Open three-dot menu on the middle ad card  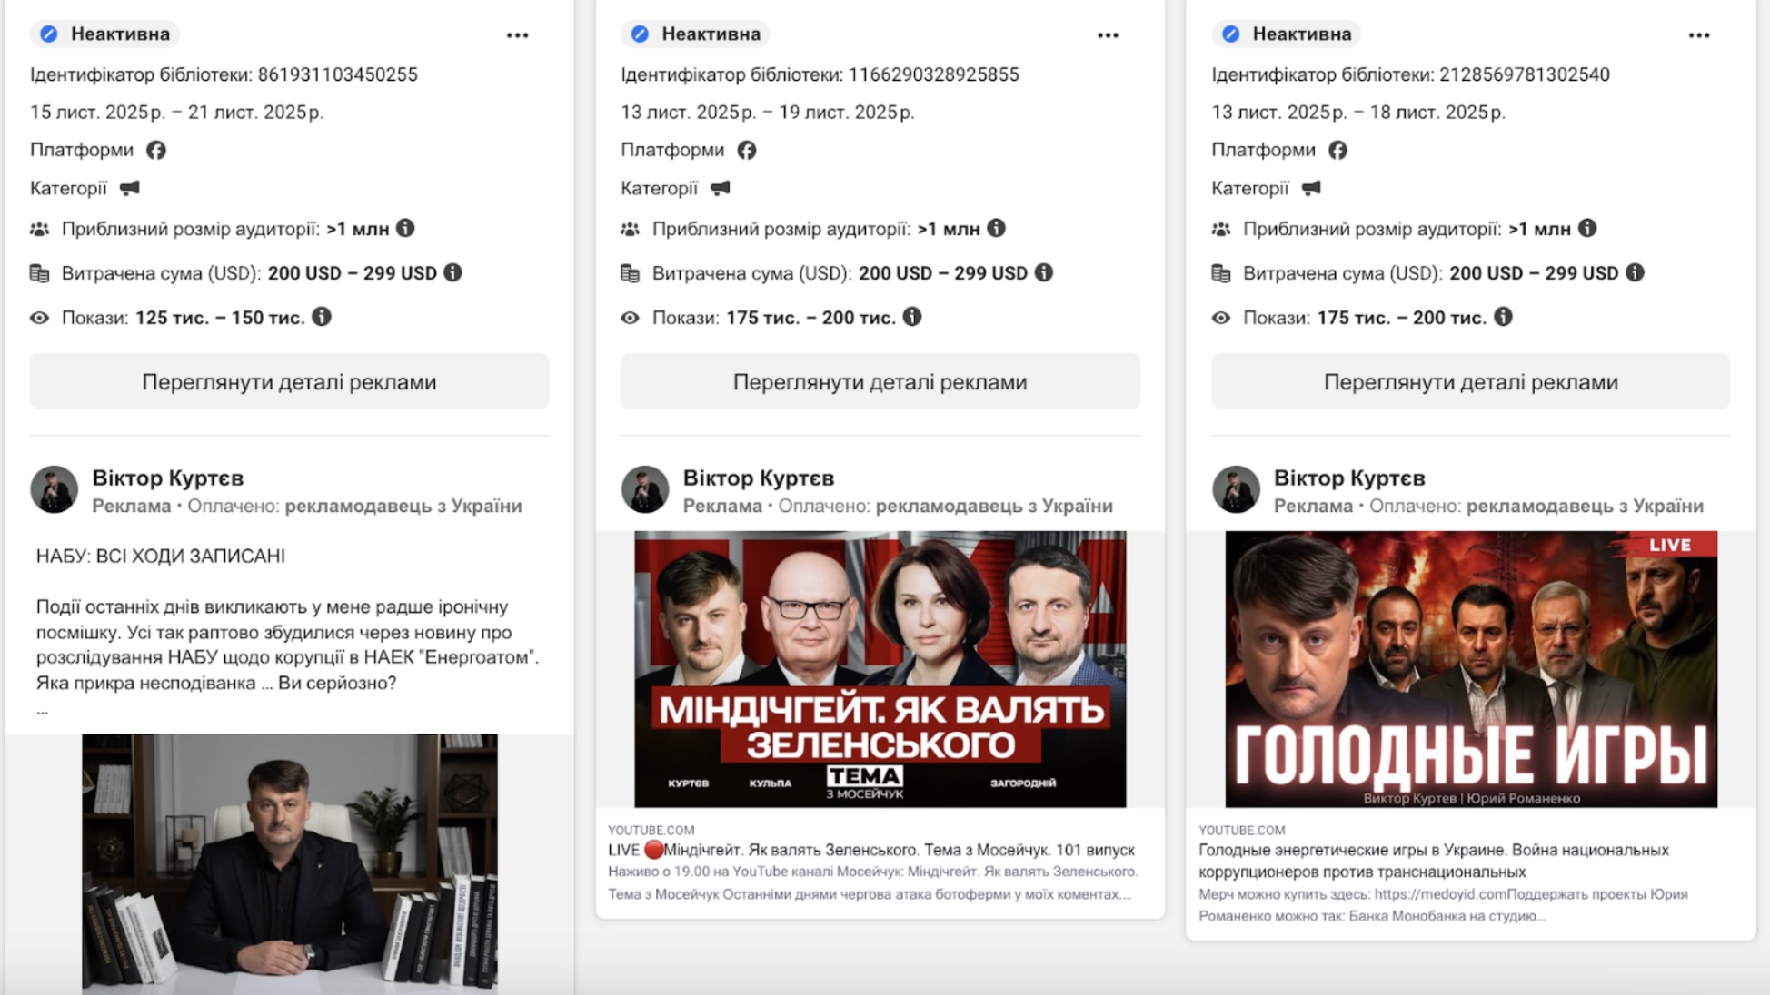coord(1108,35)
